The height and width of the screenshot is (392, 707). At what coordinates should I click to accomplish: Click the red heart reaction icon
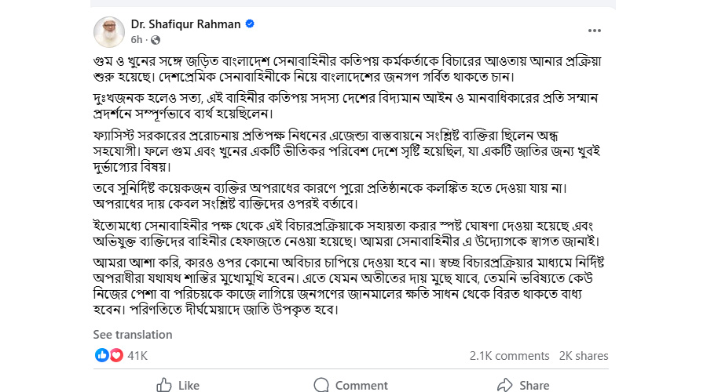(x=115, y=355)
